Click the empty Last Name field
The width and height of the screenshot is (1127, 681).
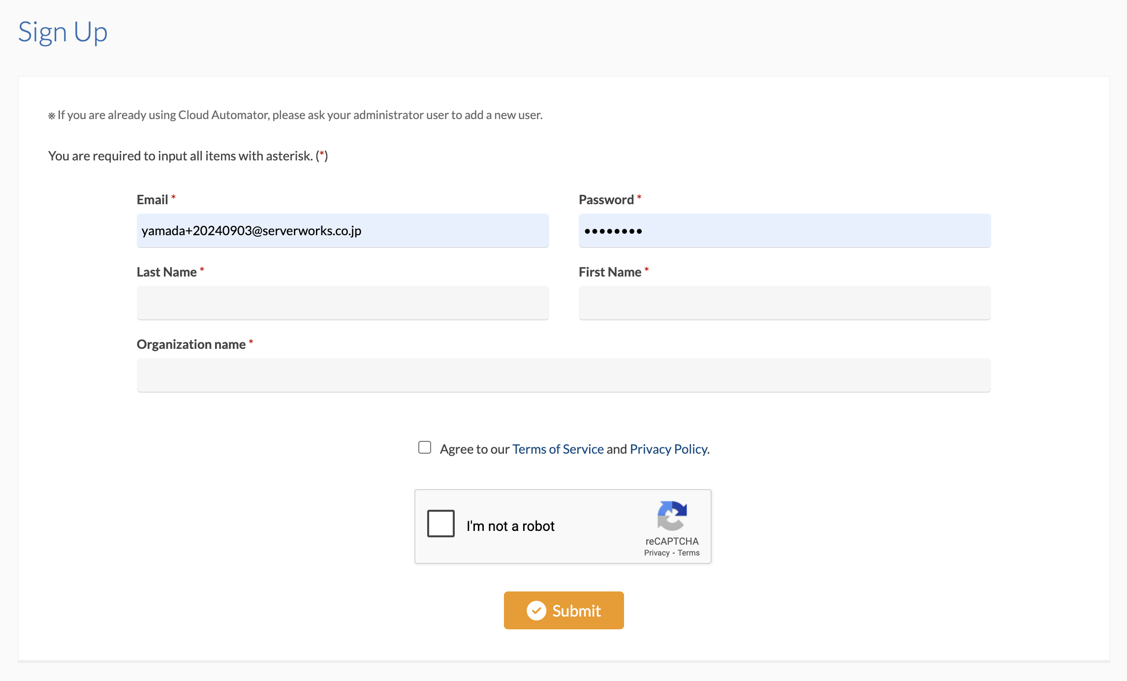[343, 303]
